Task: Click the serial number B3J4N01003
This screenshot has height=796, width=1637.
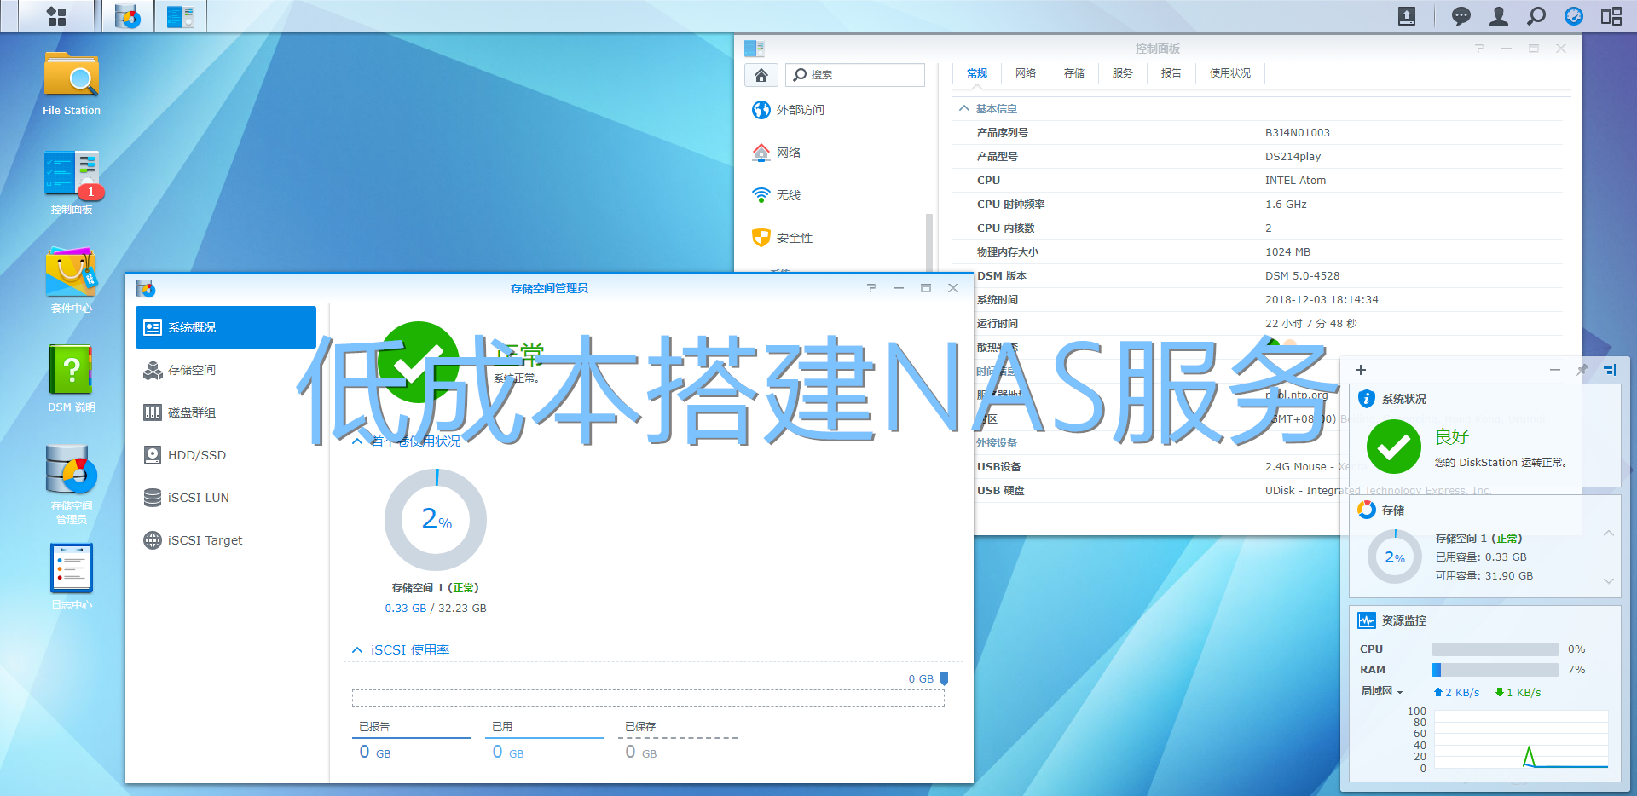Action: [x=1298, y=133]
